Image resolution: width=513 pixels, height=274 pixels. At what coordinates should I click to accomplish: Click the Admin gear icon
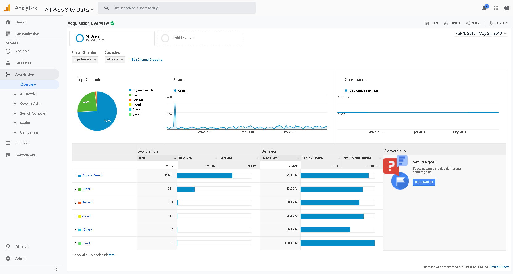point(8,258)
